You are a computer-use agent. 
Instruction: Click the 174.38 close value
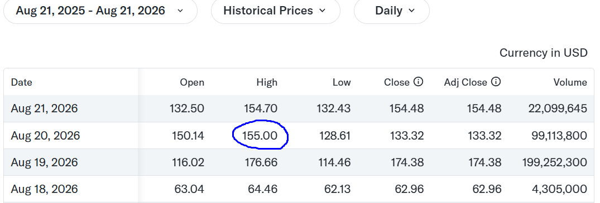pos(407,162)
